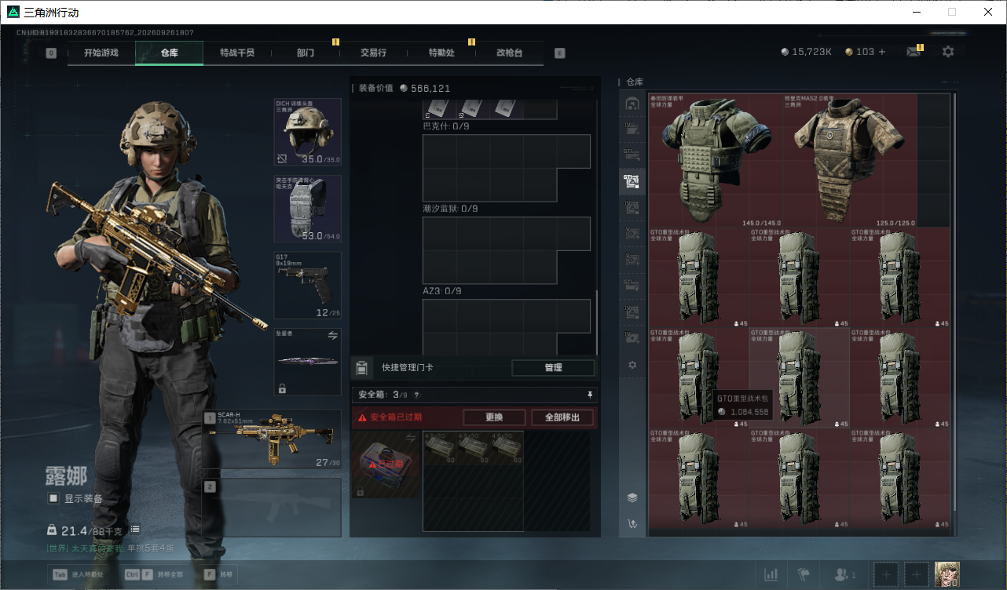Open the help question mark beside 安全箱
Image resolution: width=1007 pixels, height=590 pixels.
tap(416, 395)
